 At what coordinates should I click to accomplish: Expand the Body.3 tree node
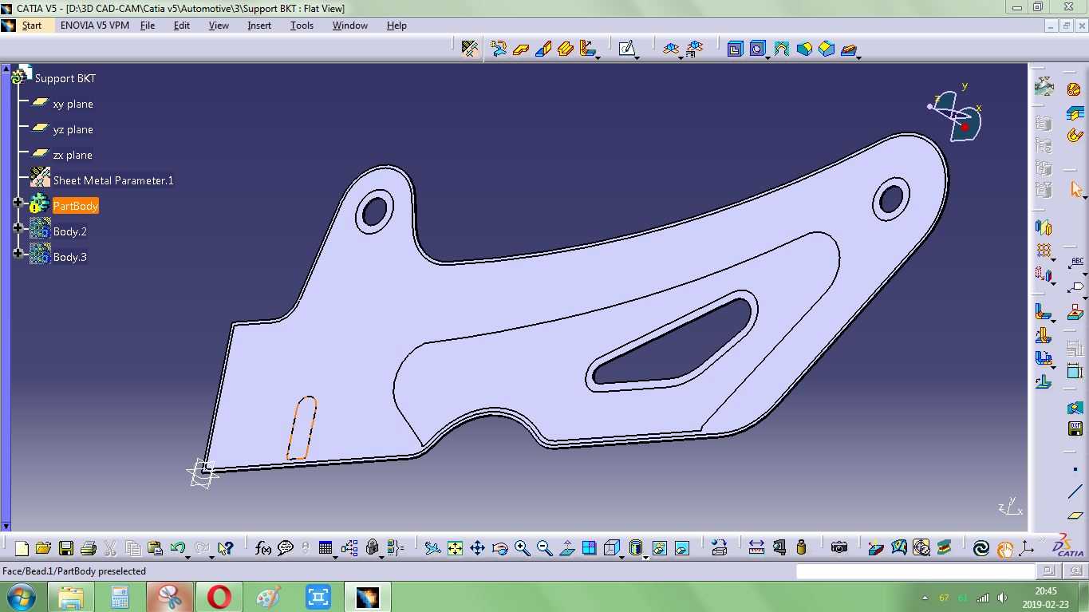[18, 254]
